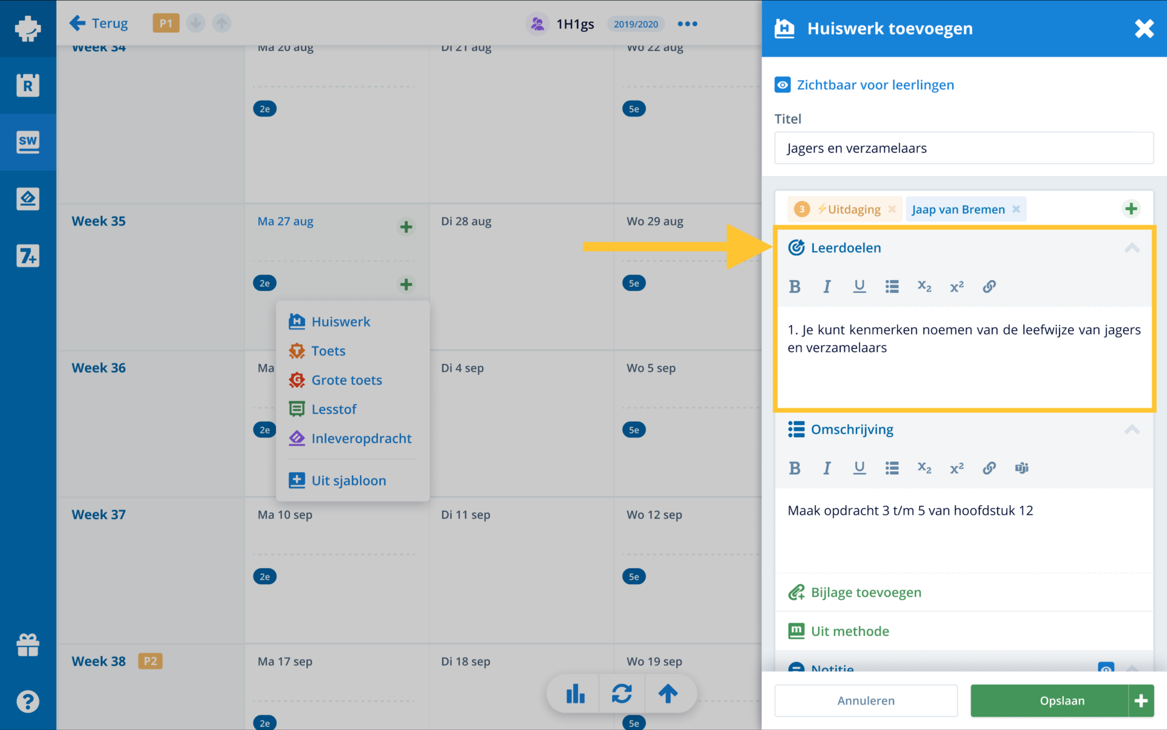Remove Uitdaging tag

[892, 209]
